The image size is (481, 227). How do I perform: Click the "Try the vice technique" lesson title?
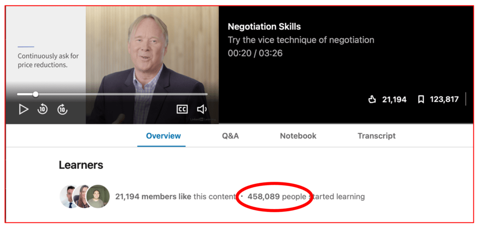(301, 40)
